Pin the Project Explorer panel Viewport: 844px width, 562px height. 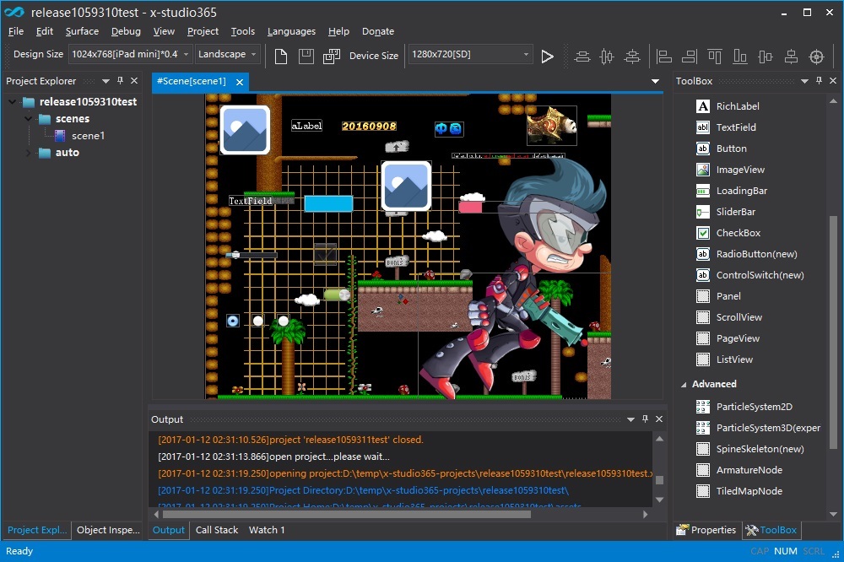[120, 81]
